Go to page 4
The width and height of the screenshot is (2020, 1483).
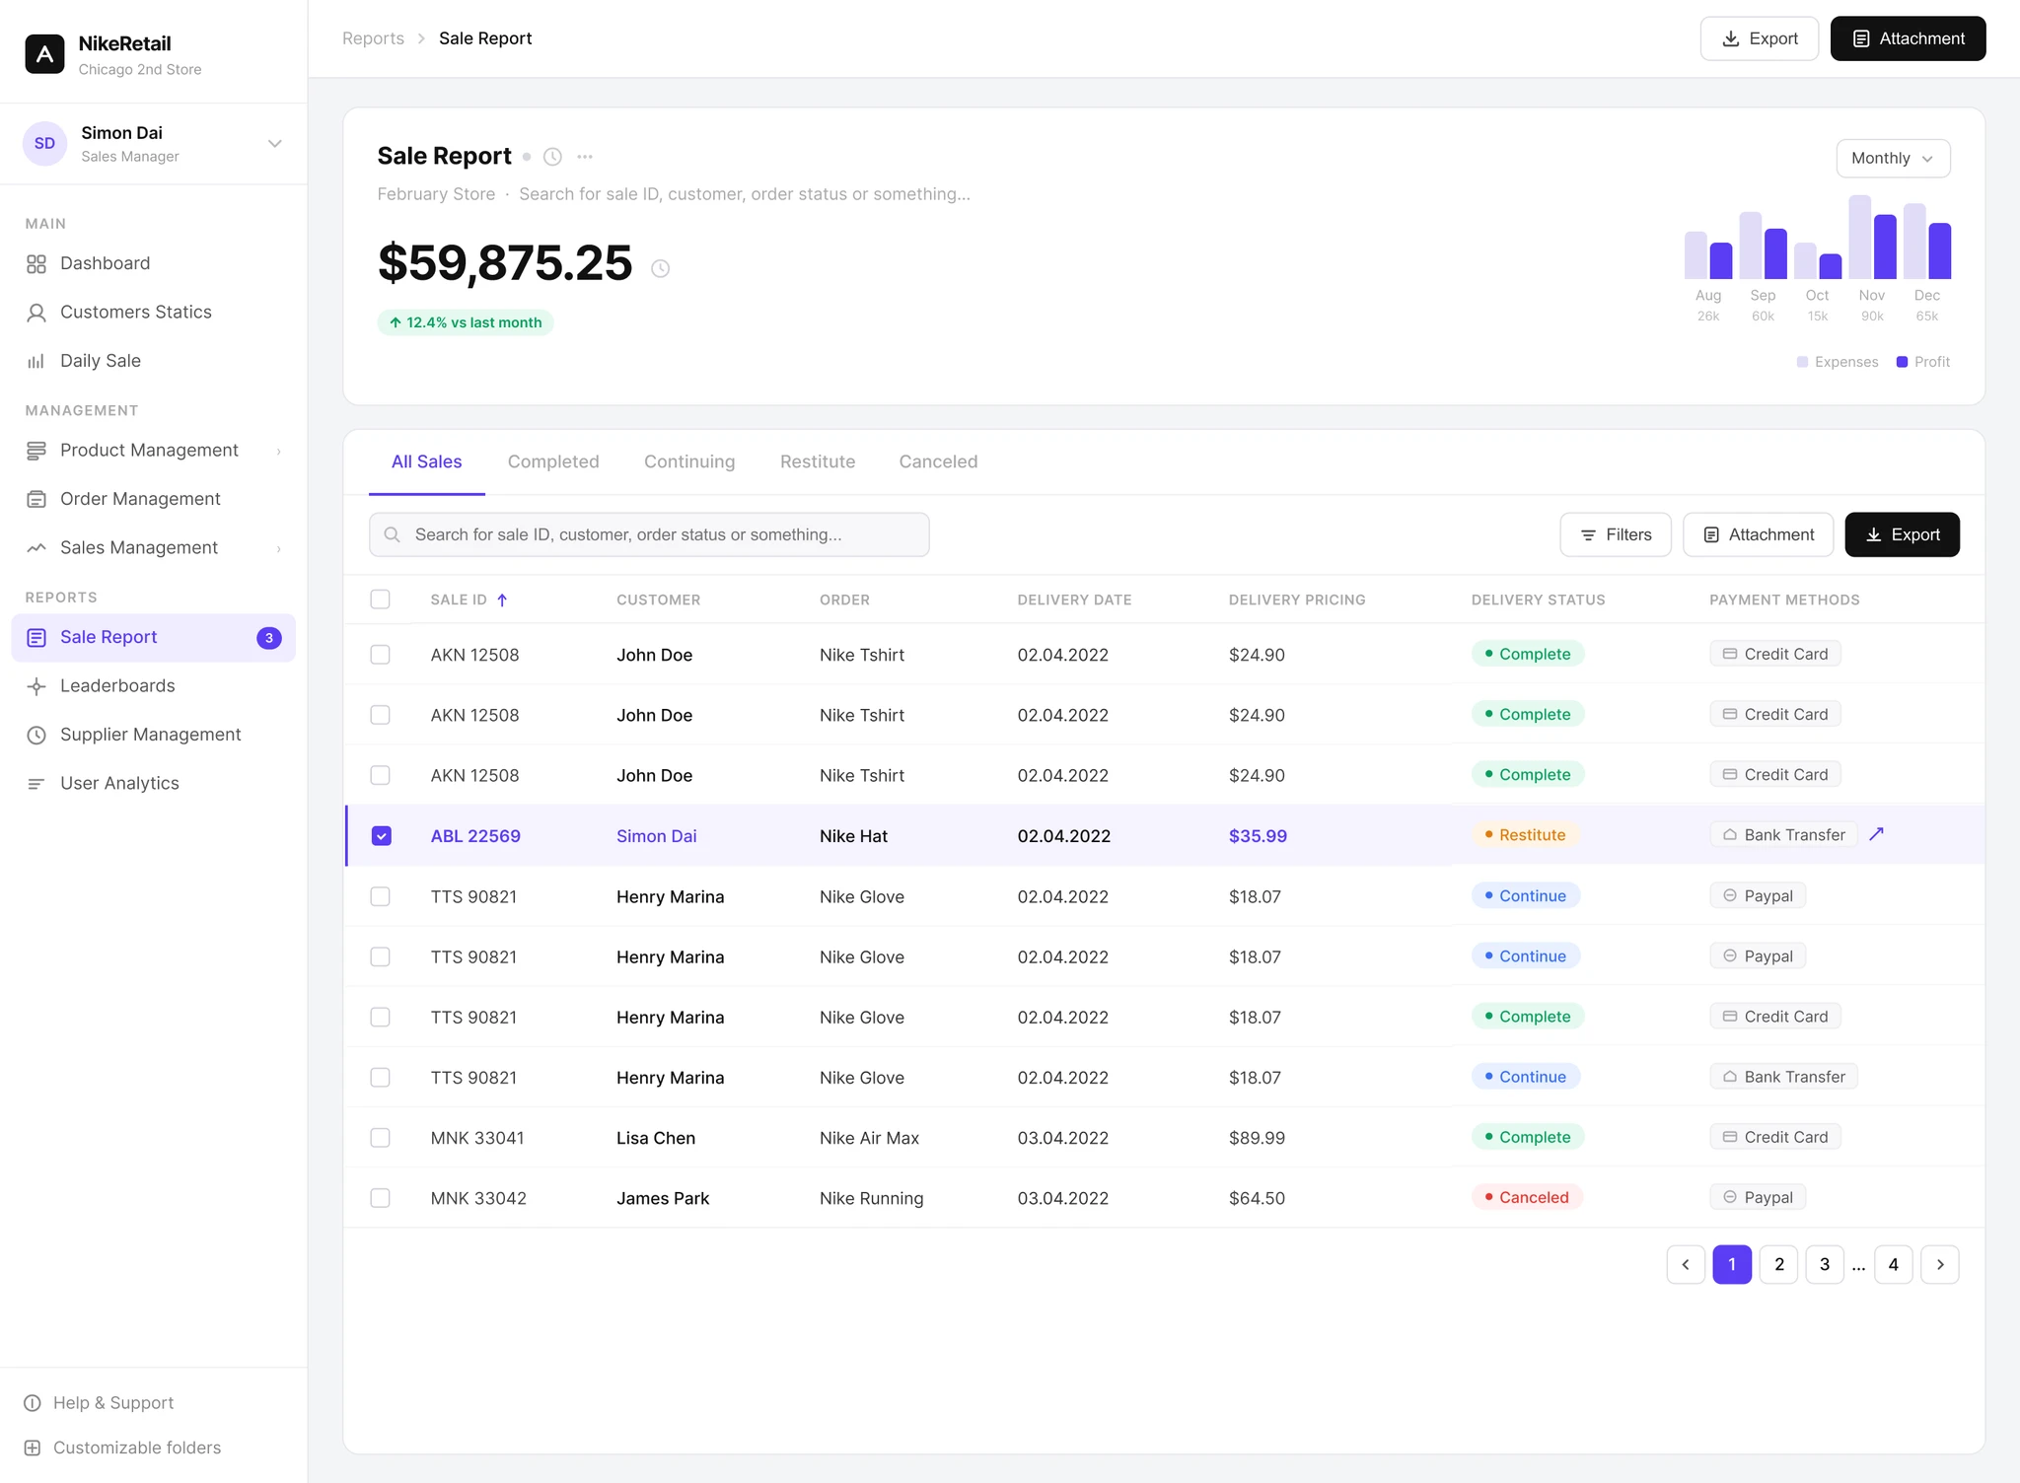(x=1893, y=1264)
